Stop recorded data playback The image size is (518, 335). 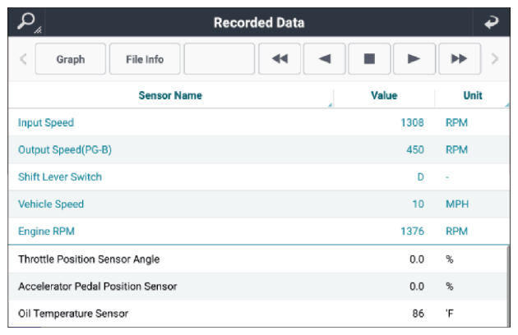point(369,59)
